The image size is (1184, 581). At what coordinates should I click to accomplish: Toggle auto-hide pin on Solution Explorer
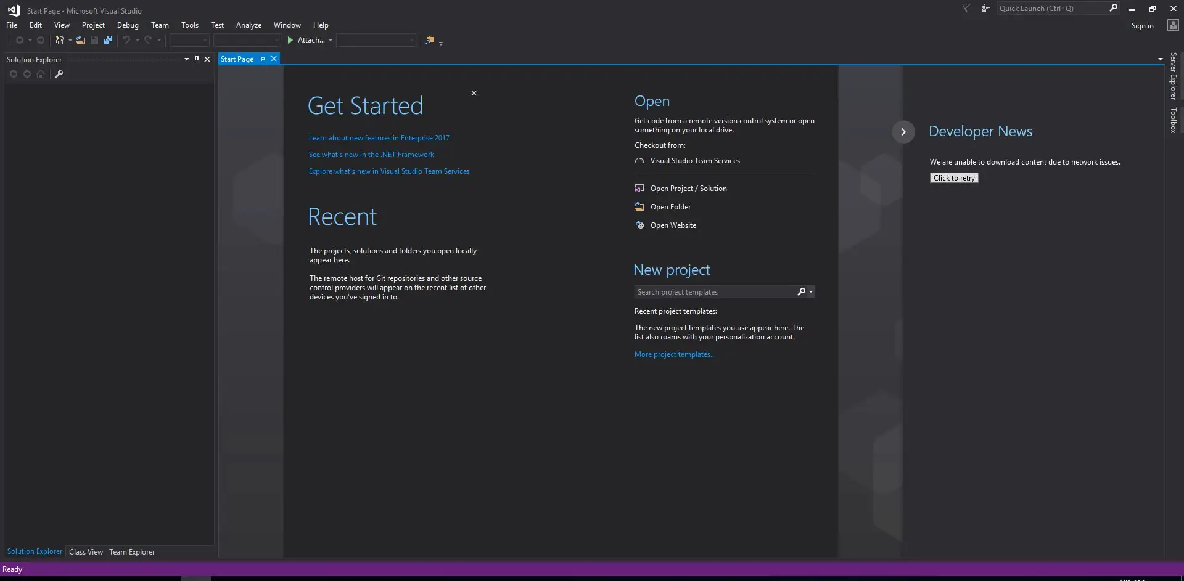click(197, 59)
